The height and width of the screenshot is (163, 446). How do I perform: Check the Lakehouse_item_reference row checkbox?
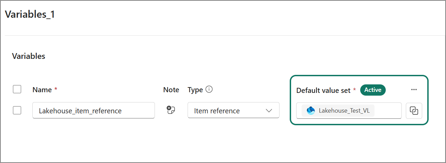click(17, 110)
